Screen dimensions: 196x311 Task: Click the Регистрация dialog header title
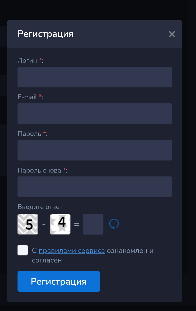click(46, 34)
